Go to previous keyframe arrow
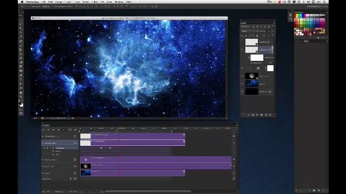 coord(44,148)
